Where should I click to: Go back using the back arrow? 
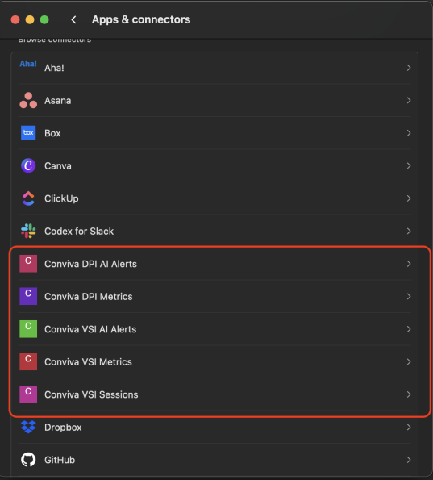pos(73,19)
